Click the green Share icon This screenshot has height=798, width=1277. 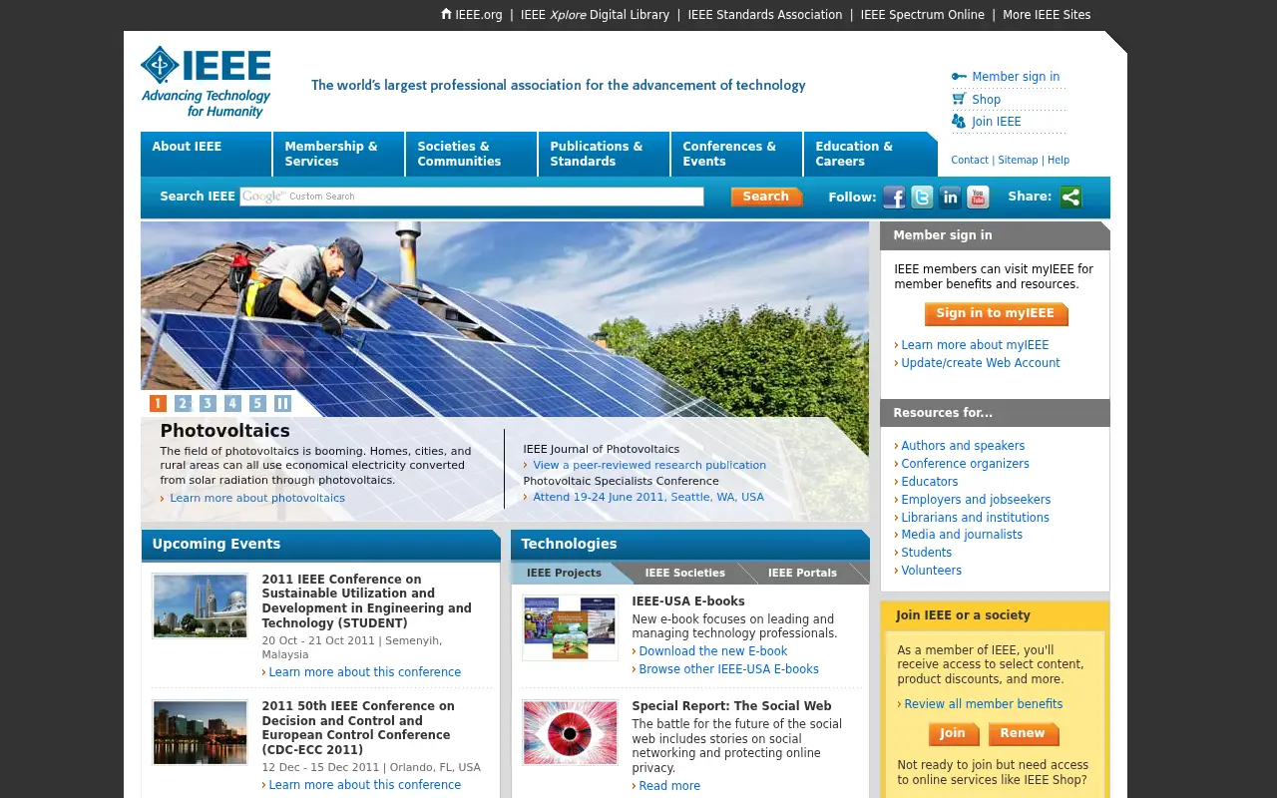(x=1070, y=198)
